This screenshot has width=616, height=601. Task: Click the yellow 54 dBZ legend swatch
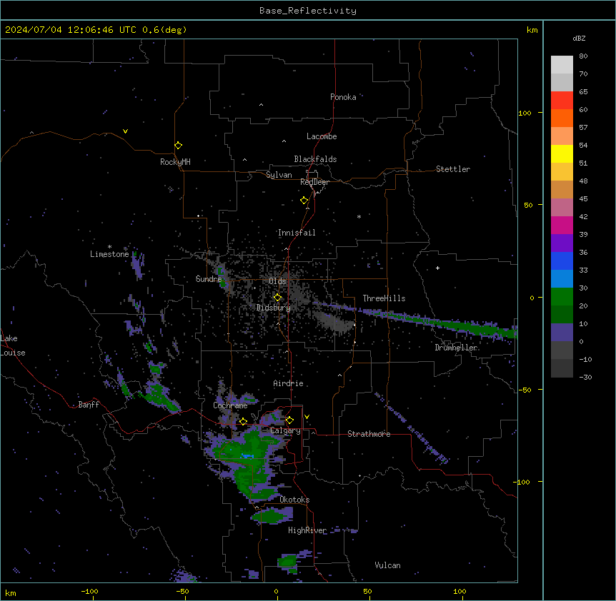562,153
